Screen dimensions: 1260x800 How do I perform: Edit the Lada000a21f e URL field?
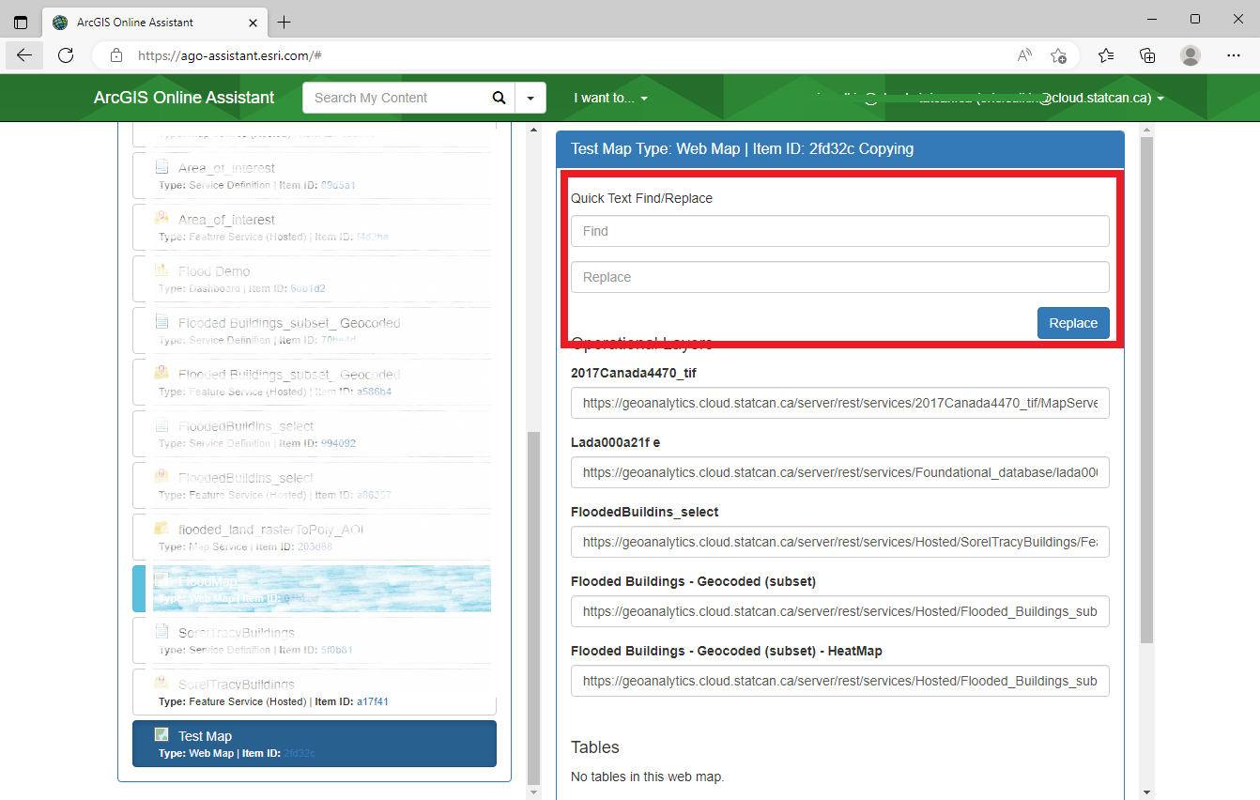coord(840,472)
